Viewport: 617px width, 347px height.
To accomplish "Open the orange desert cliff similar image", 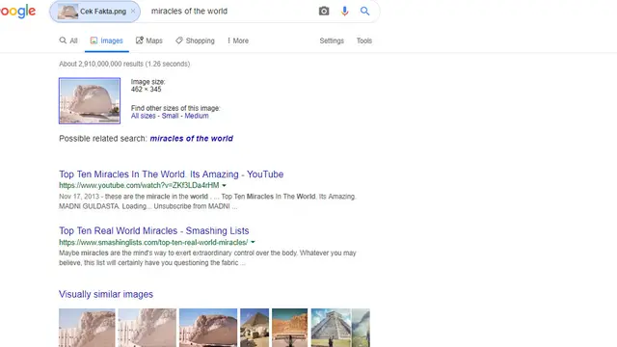I will pos(289,328).
